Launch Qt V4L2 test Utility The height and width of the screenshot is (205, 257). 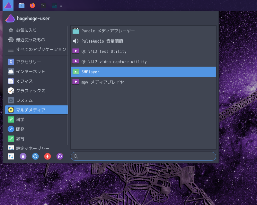(143, 51)
